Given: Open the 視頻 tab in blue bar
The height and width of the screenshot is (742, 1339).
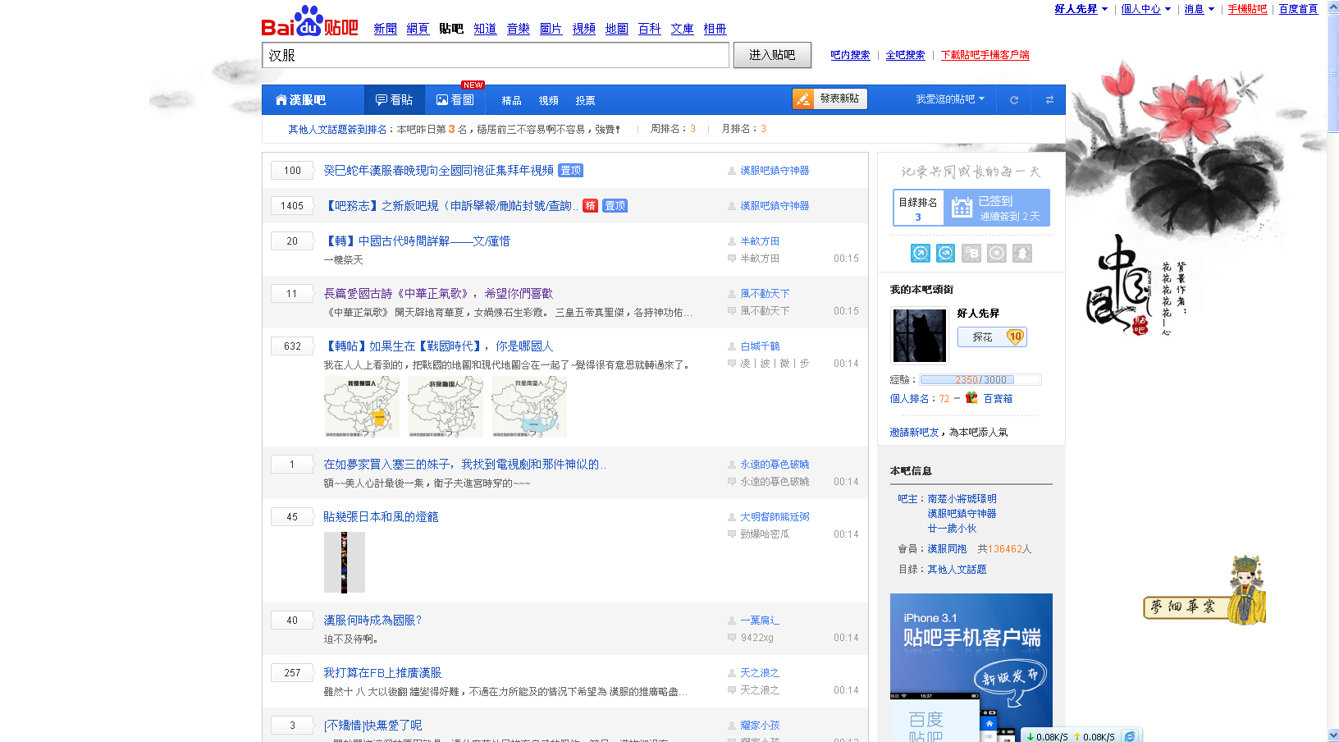Looking at the screenshot, I should click(x=549, y=101).
